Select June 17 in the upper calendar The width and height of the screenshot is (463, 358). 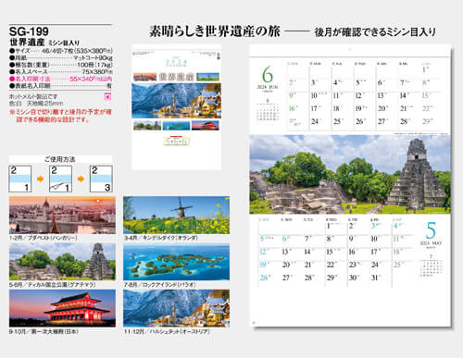click(315, 108)
